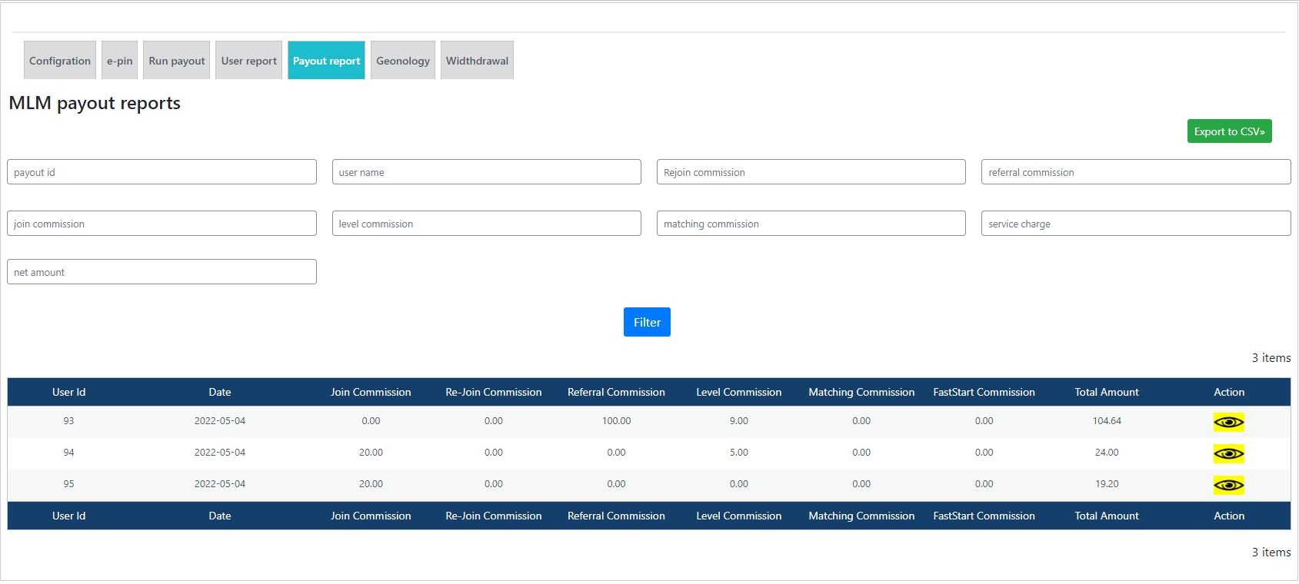This screenshot has width=1299, height=584.
Task: View payout details for user 94
Action: pos(1228,453)
